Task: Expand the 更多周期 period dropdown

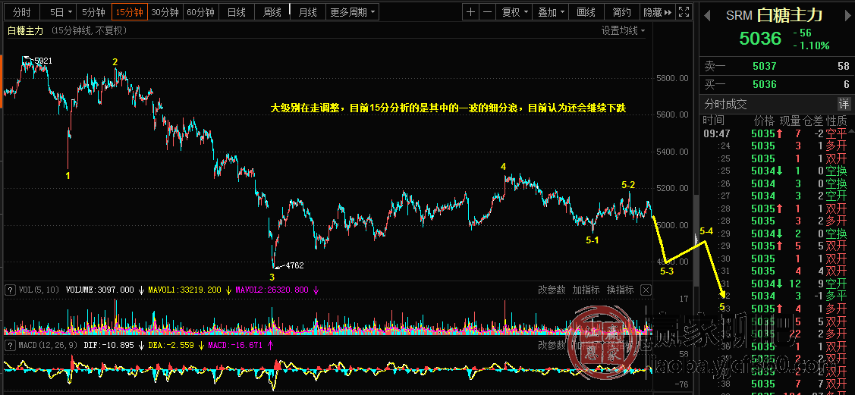Action: (352, 12)
